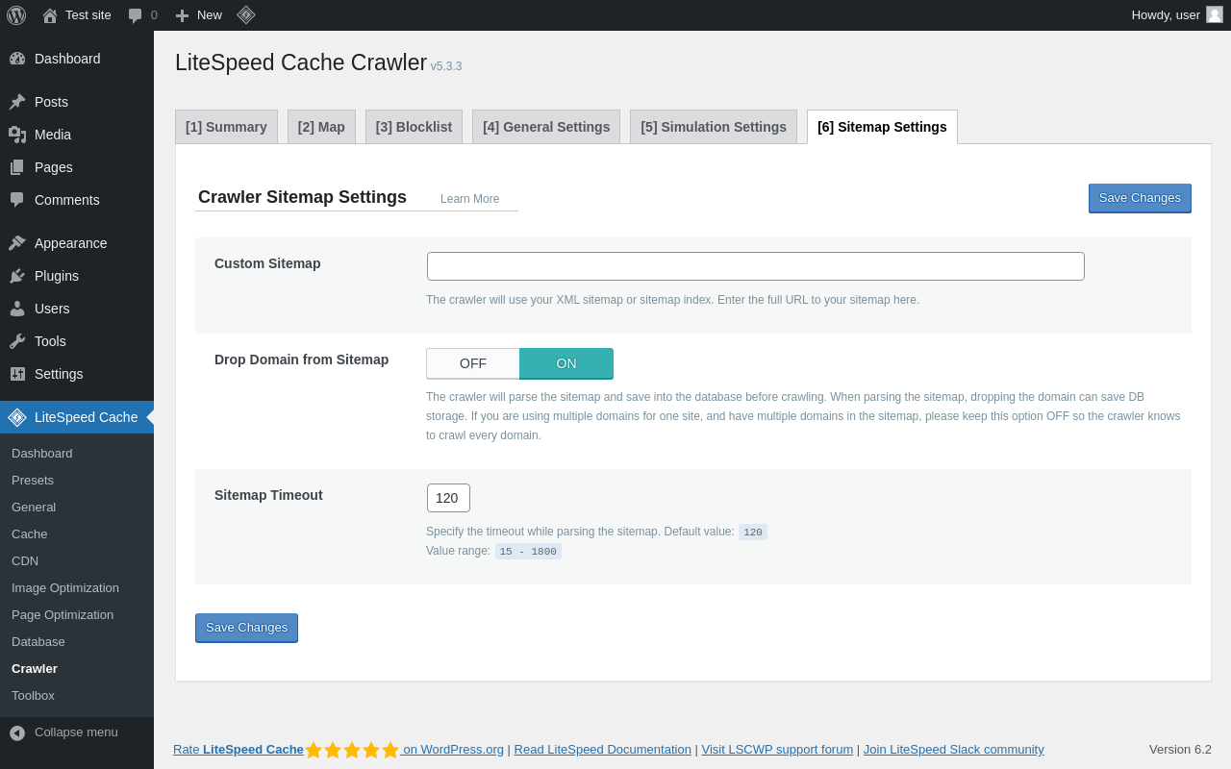Open the LiteSpeed Cache menu item

pyautogui.click(x=77, y=417)
